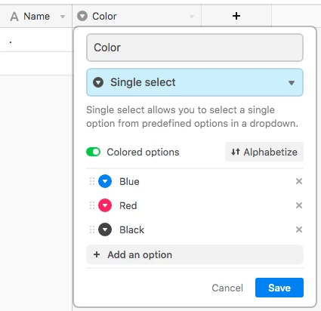Delete the Red option using its X
This screenshot has width=321, height=311.
(x=299, y=205)
